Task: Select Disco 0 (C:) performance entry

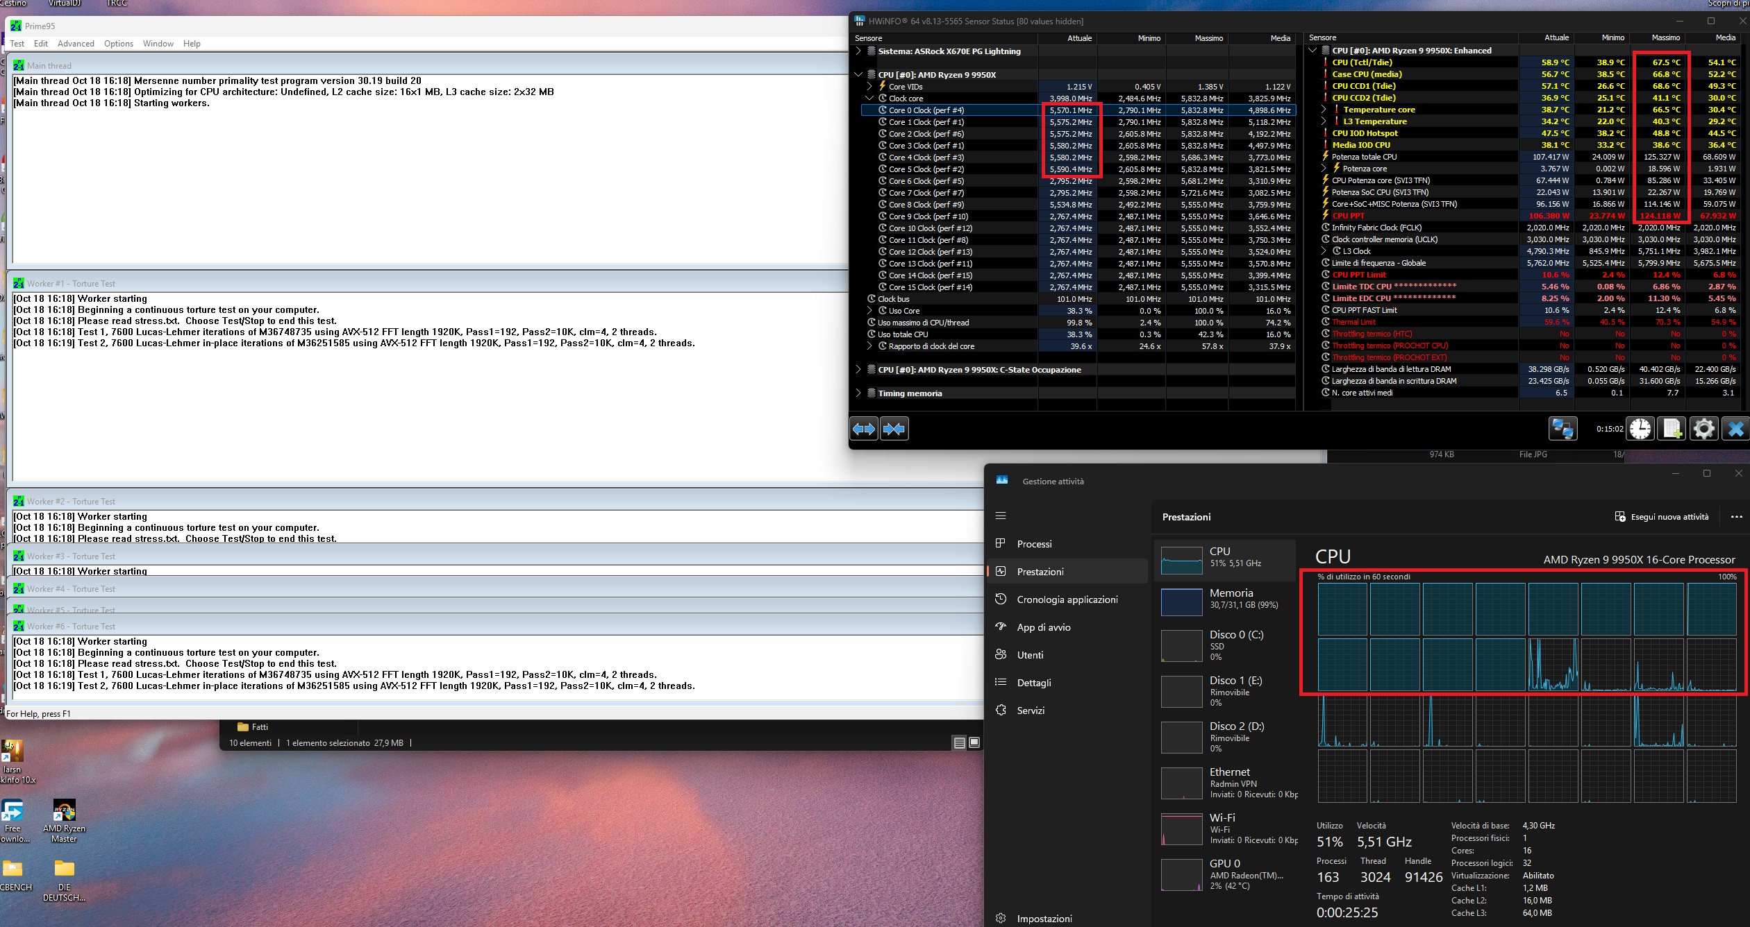Action: [x=1225, y=645]
